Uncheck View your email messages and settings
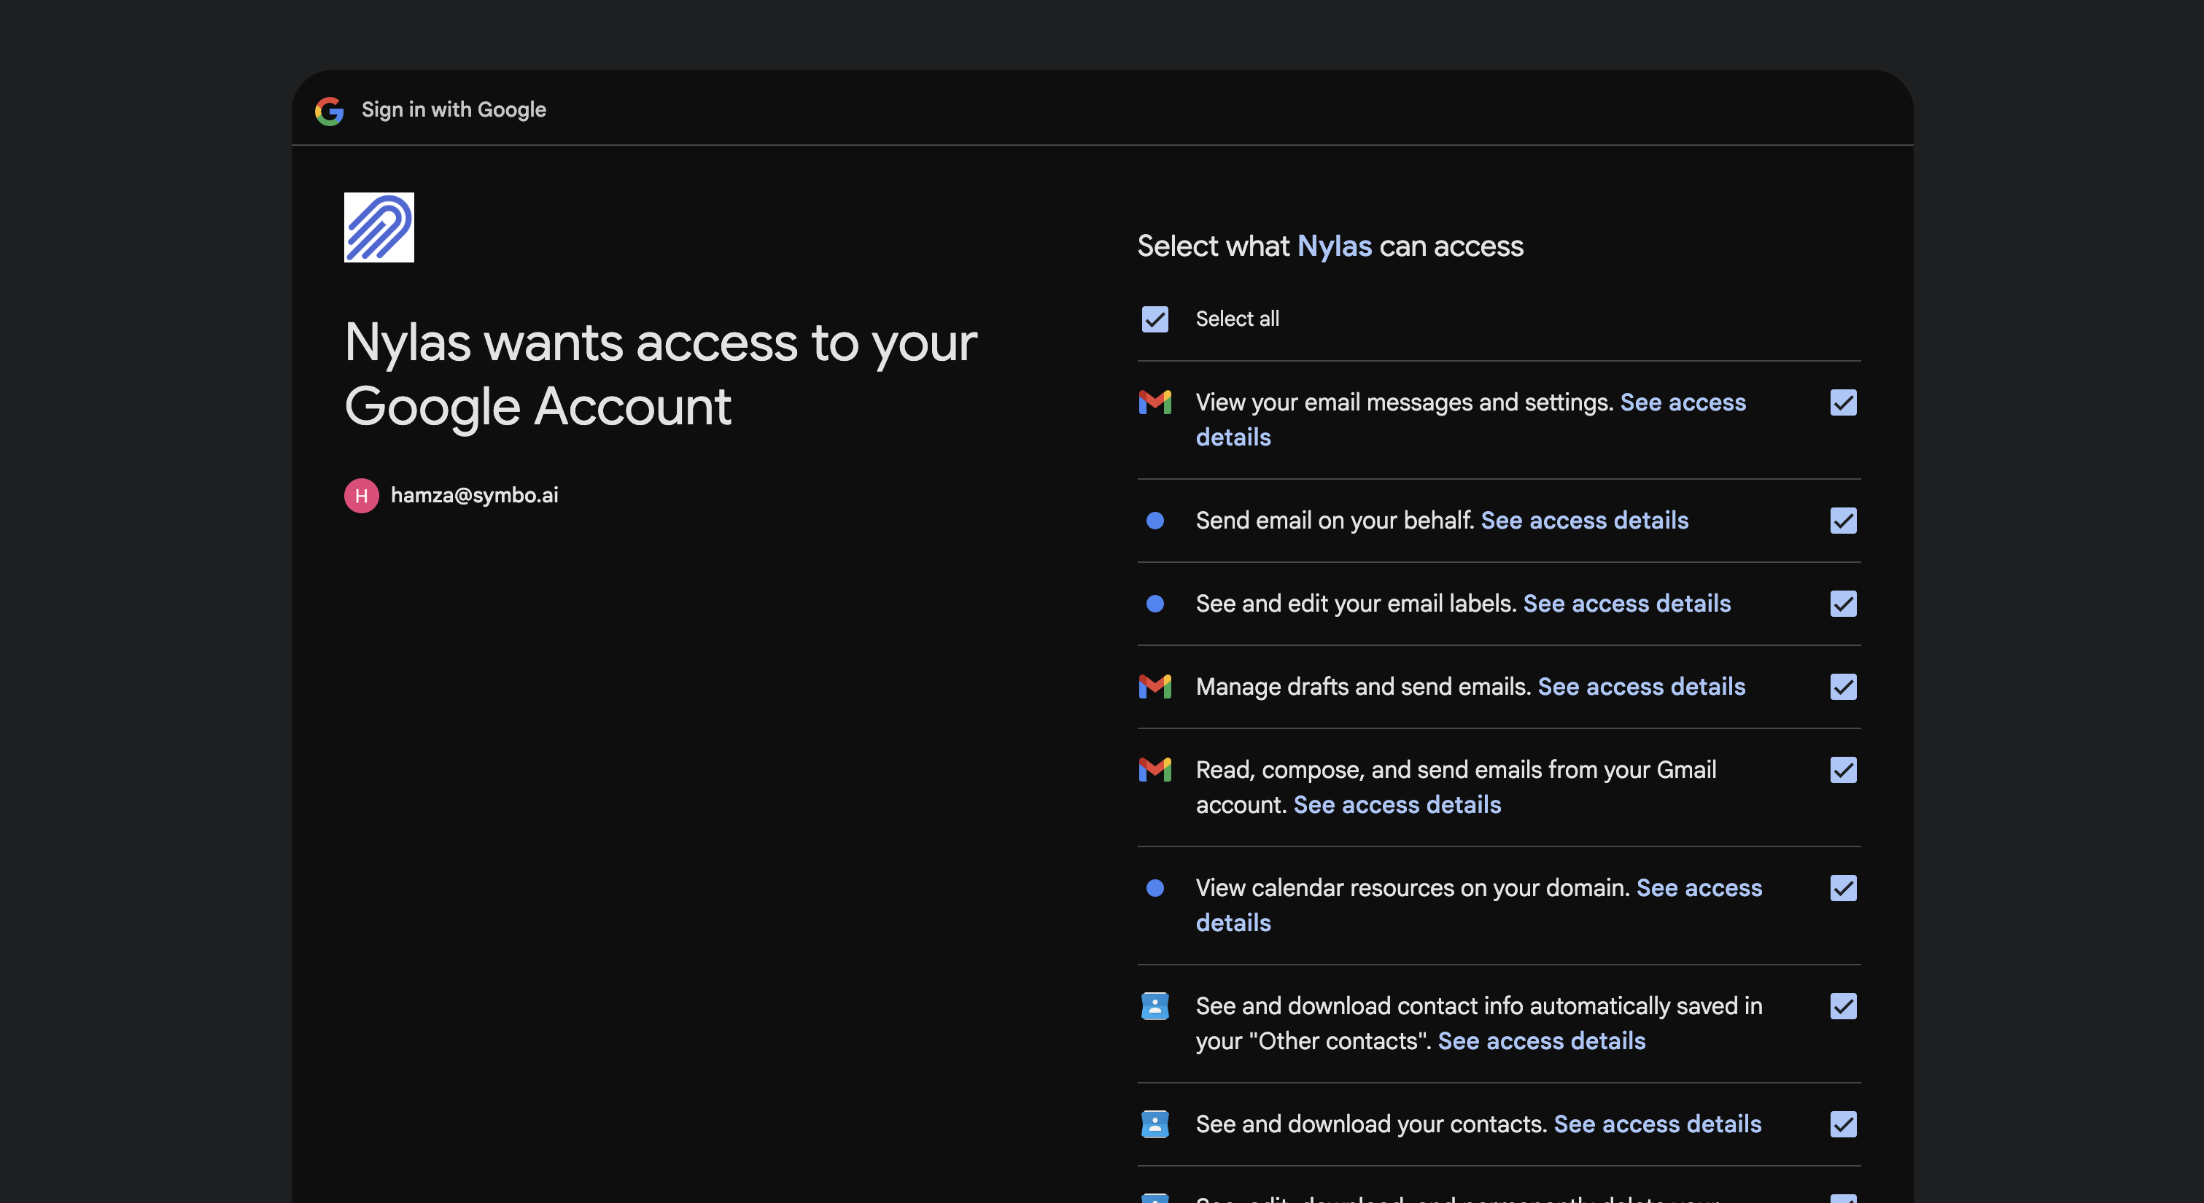Image resolution: width=2204 pixels, height=1203 pixels. 1844,402
